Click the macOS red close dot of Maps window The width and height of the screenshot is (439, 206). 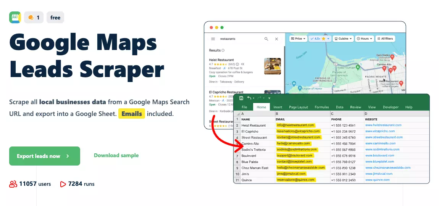(x=211, y=27)
